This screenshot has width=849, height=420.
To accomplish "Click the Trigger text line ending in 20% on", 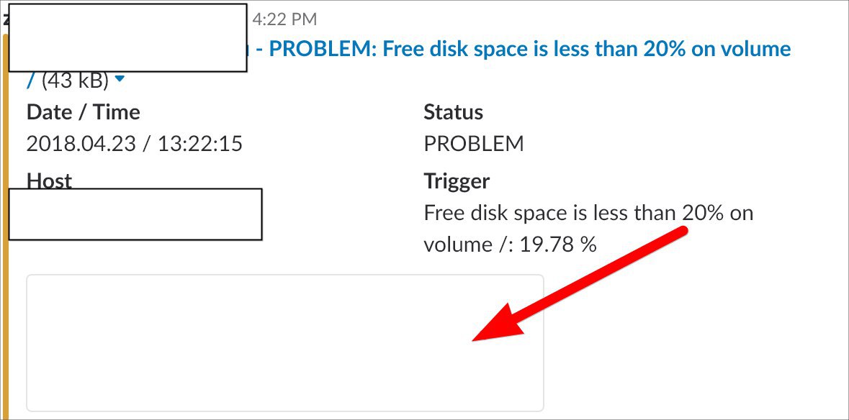I will coord(588,213).
